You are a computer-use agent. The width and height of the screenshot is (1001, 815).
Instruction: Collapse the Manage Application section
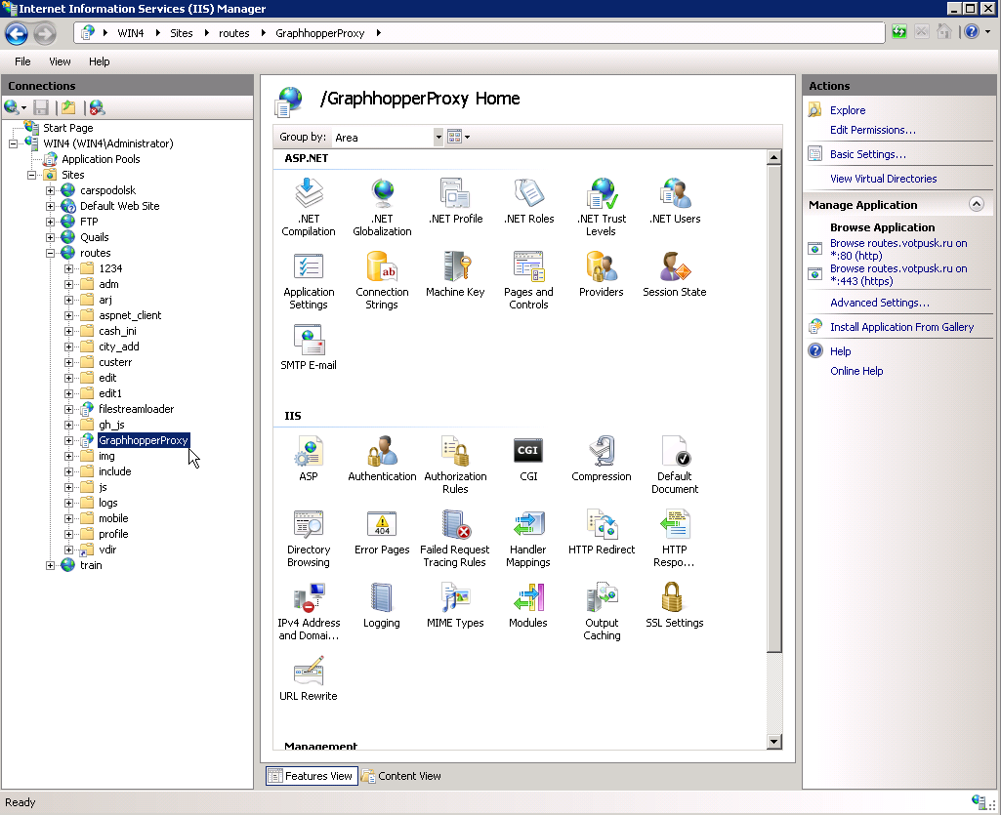pyautogui.click(x=977, y=204)
